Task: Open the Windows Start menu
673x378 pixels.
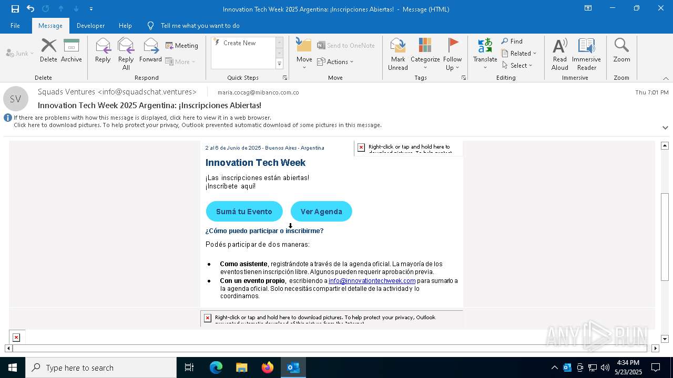Action: [13, 367]
